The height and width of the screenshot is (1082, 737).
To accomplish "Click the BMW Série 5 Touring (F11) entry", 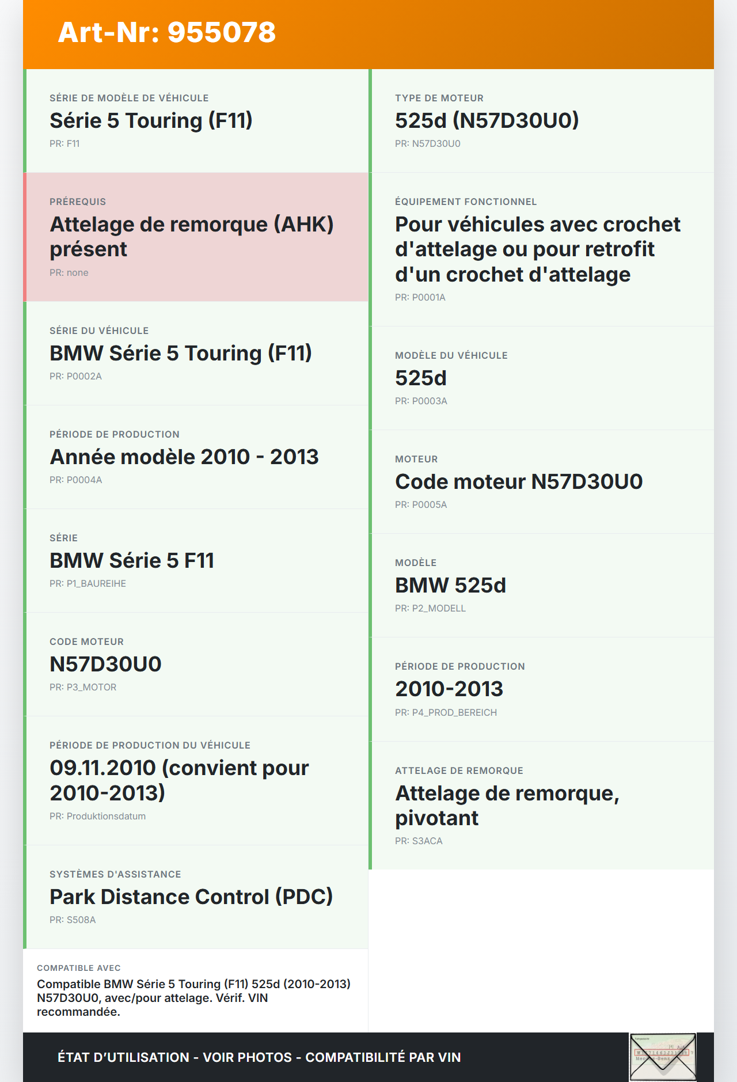I will (x=196, y=353).
